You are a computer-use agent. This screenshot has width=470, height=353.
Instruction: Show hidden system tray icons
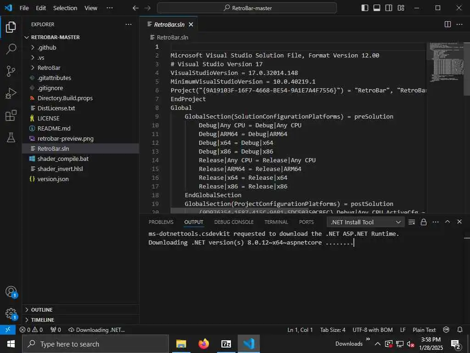[x=378, y=344]
